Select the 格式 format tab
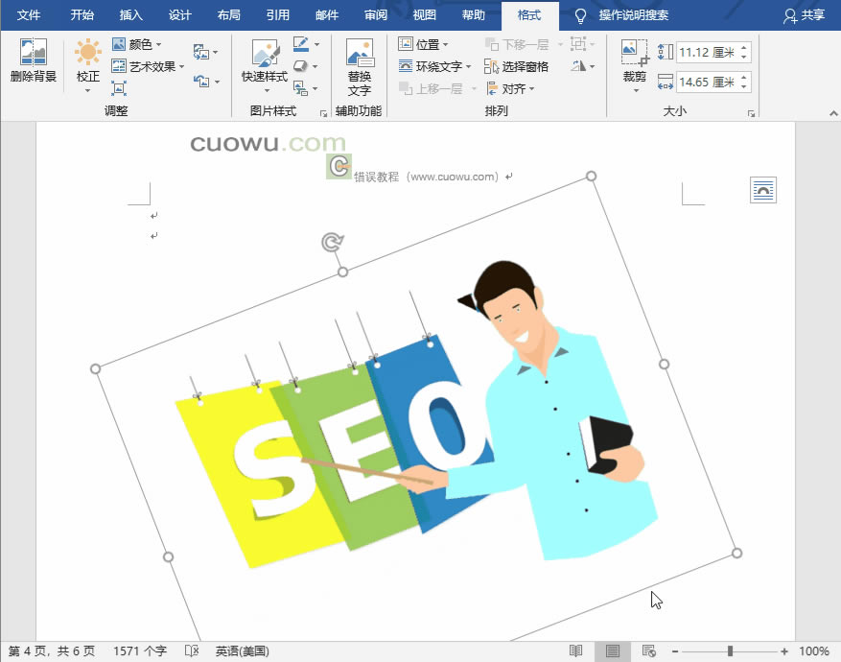This screenshot has width=841, height=662. point(529,15)
